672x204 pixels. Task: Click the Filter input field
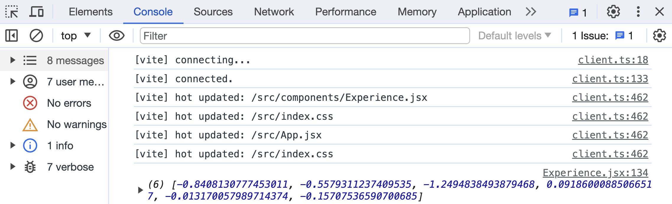click(304, 36)
